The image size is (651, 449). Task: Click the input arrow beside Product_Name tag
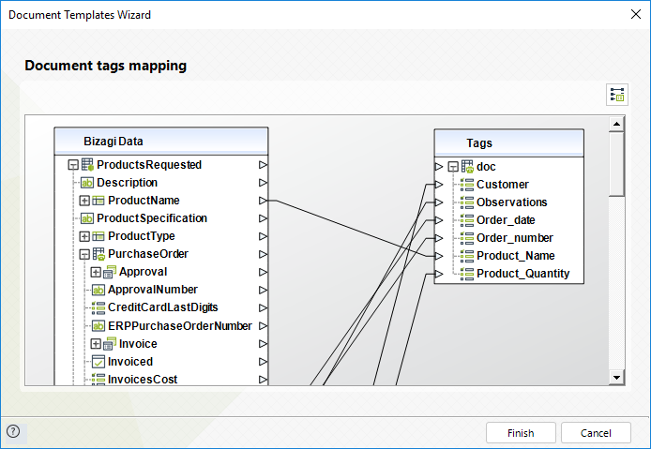pyautogui.click(x=439, y=256)
